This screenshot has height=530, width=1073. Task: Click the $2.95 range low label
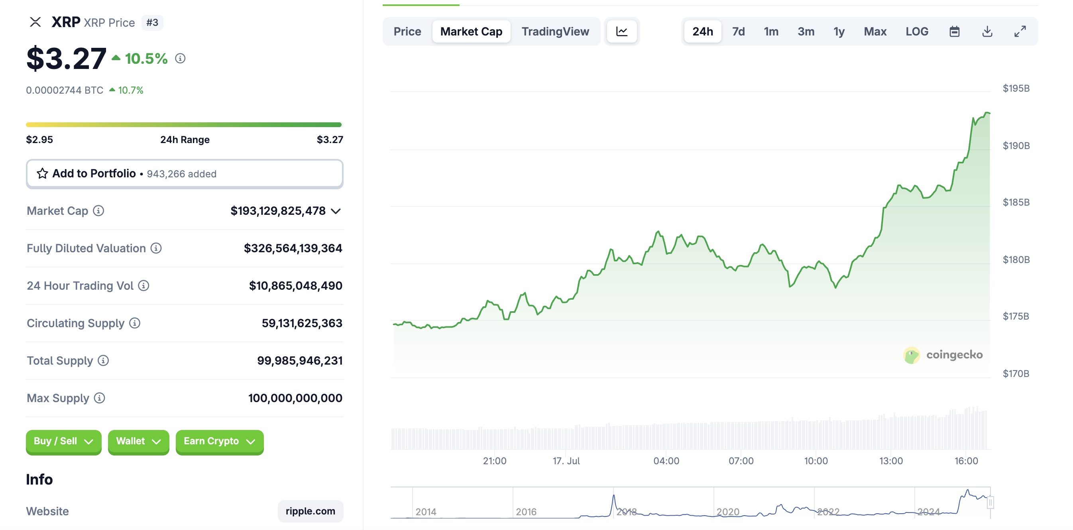coord(39,139)
